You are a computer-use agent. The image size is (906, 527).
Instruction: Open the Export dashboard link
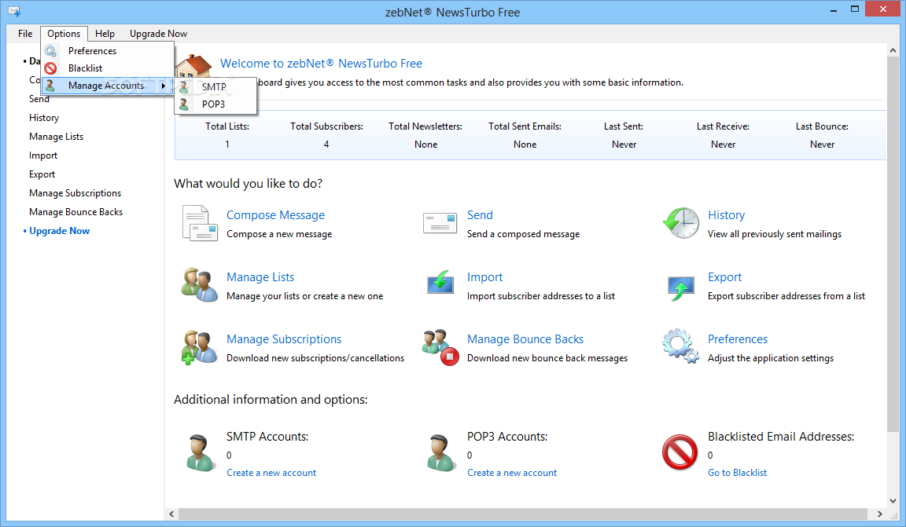(724, 277)
